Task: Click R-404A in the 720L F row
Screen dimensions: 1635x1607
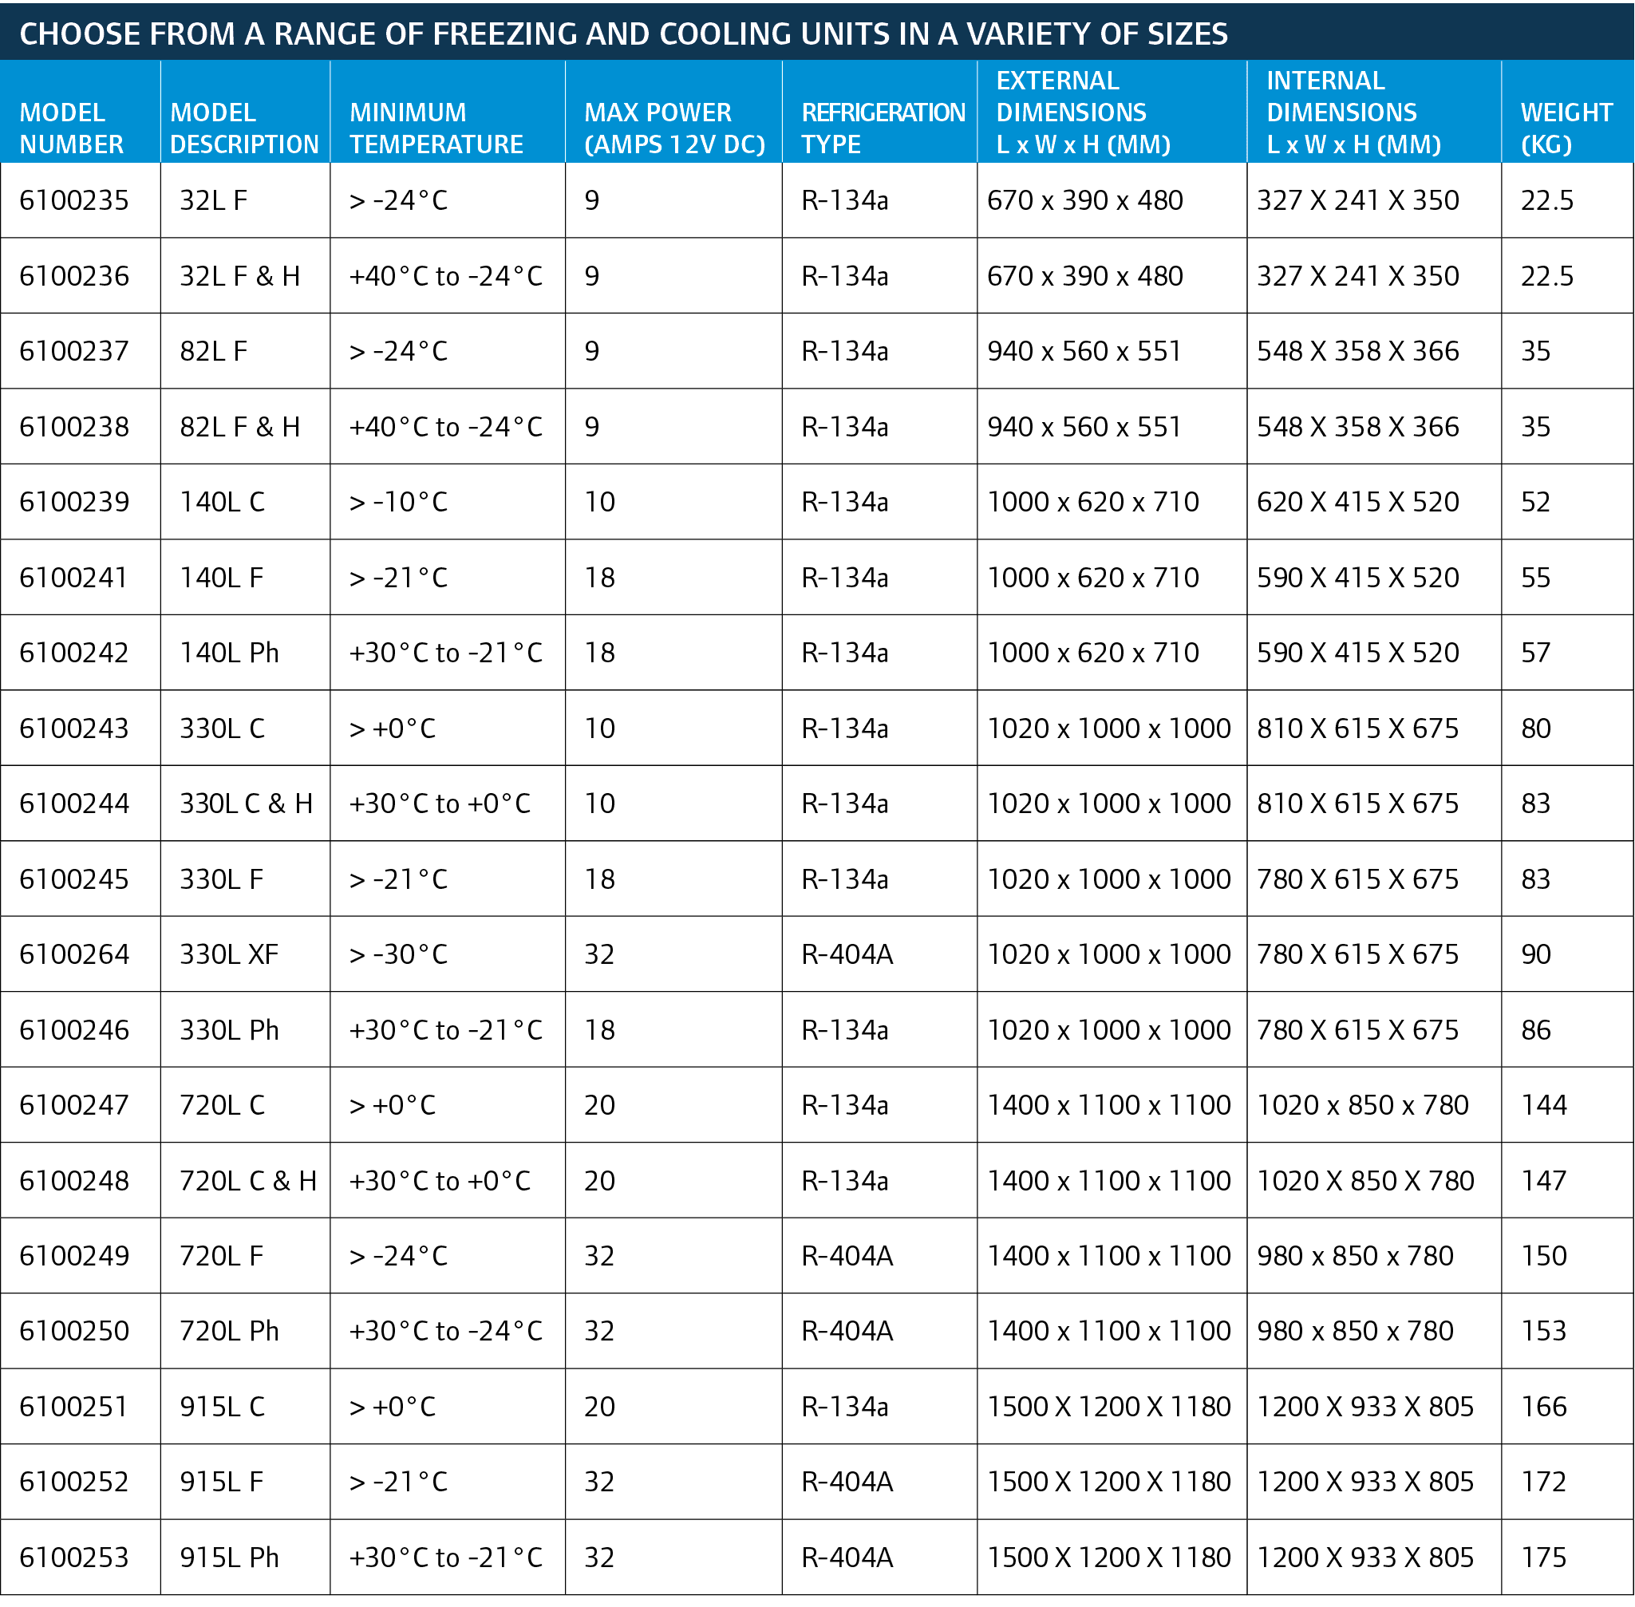Action: tap(847, 1256)
